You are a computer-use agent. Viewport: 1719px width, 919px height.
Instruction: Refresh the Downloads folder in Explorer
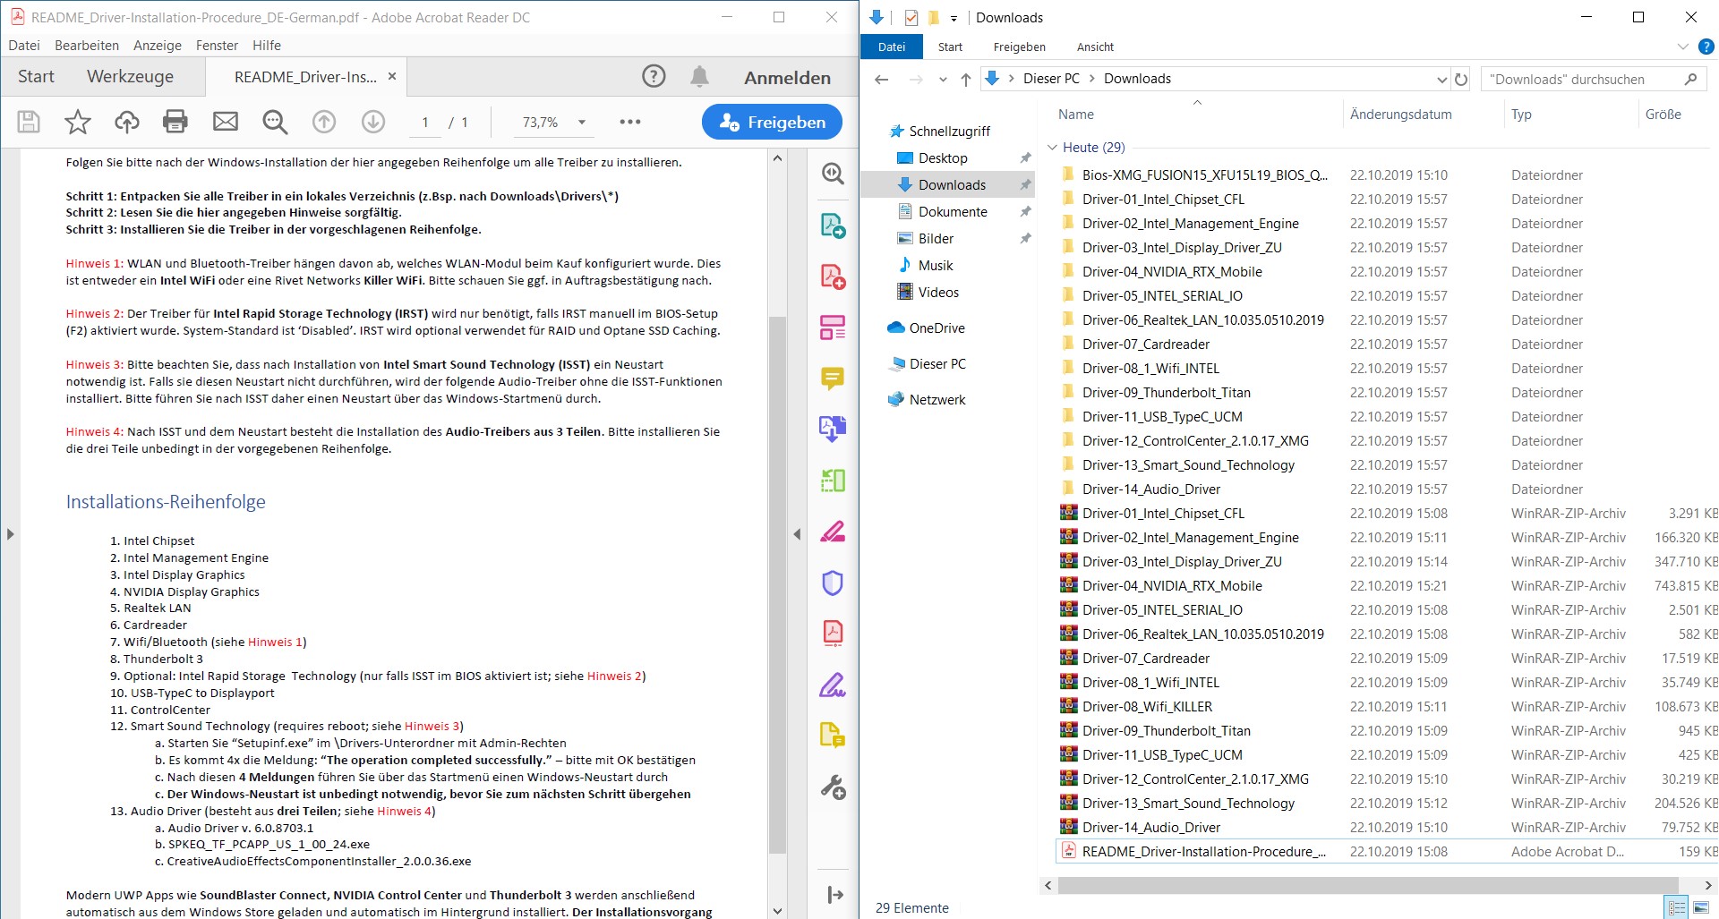tap(1461, 79)
